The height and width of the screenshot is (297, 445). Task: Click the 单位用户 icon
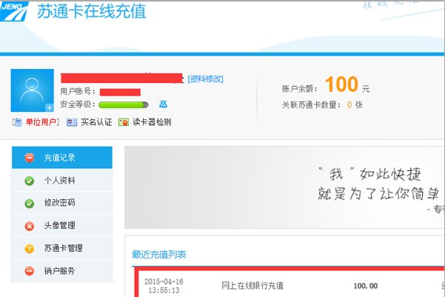click(18, 122)
